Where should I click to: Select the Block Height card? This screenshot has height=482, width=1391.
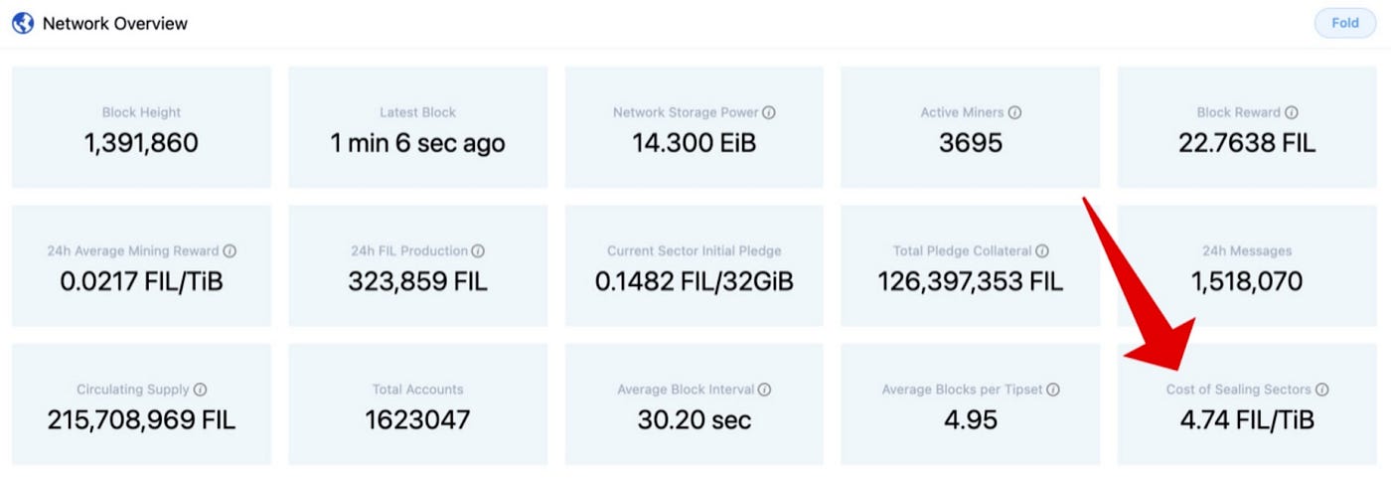tap(141, 127)
